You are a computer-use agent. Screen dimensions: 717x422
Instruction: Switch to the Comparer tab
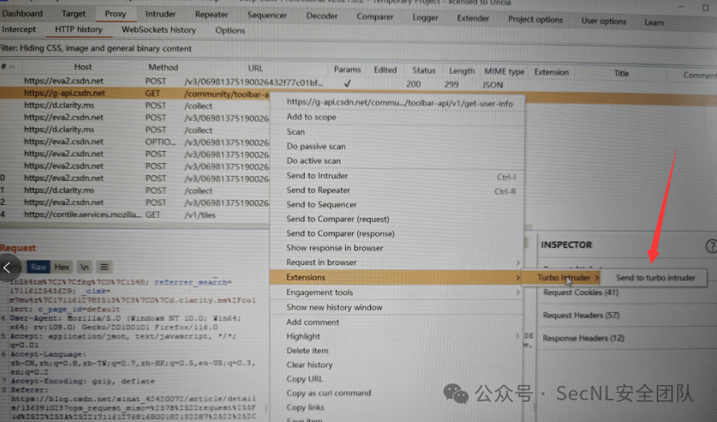point(374,17)
